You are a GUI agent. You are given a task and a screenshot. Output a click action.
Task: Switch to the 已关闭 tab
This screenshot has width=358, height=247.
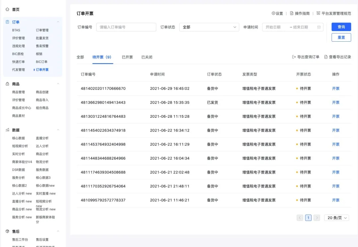pyautogui.click(x=147, y=57)
